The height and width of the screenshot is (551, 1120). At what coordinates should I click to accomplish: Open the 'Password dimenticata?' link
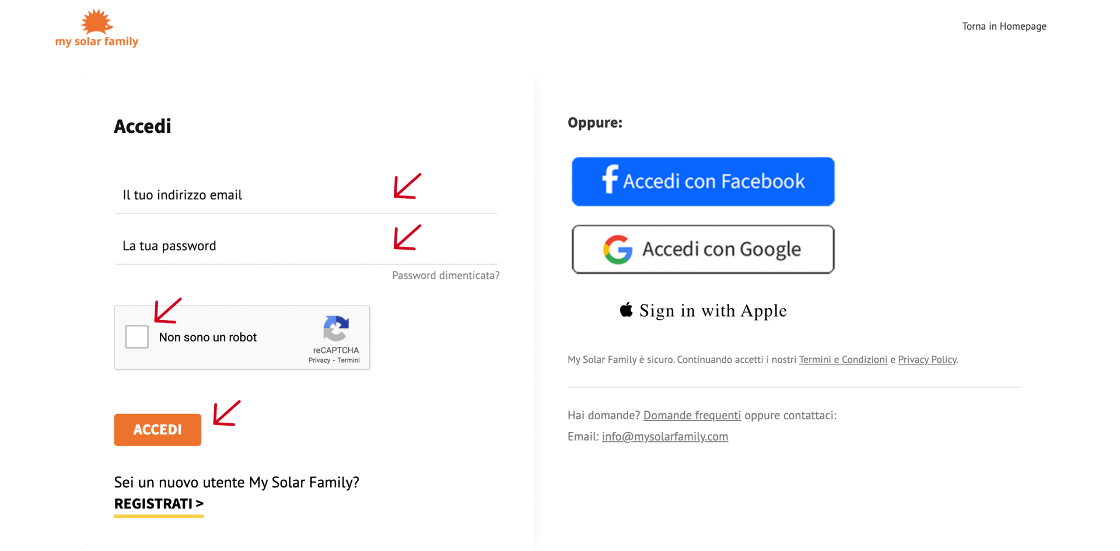446,275
